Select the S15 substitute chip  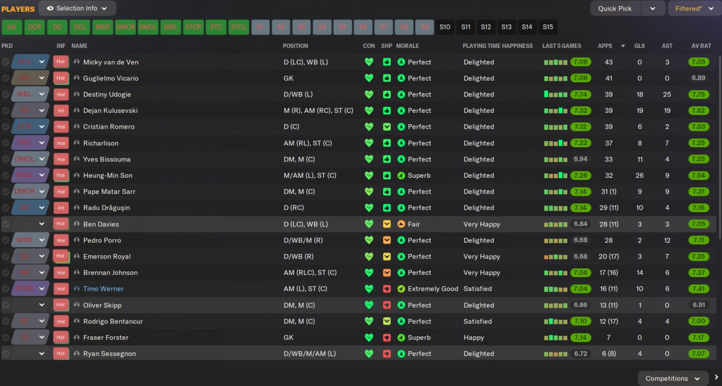(x=548, y=27)
